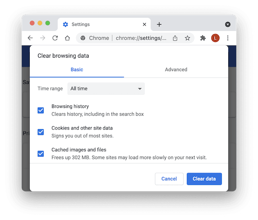This screenshot has height=220, width=258.
Task: Open the home page icon
Action: pos(67,38)
